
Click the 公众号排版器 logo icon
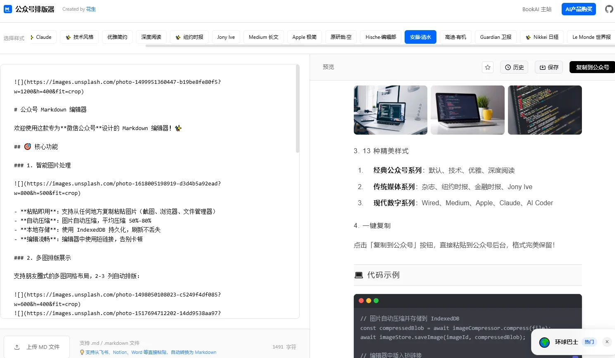click(x=7, y=9)
